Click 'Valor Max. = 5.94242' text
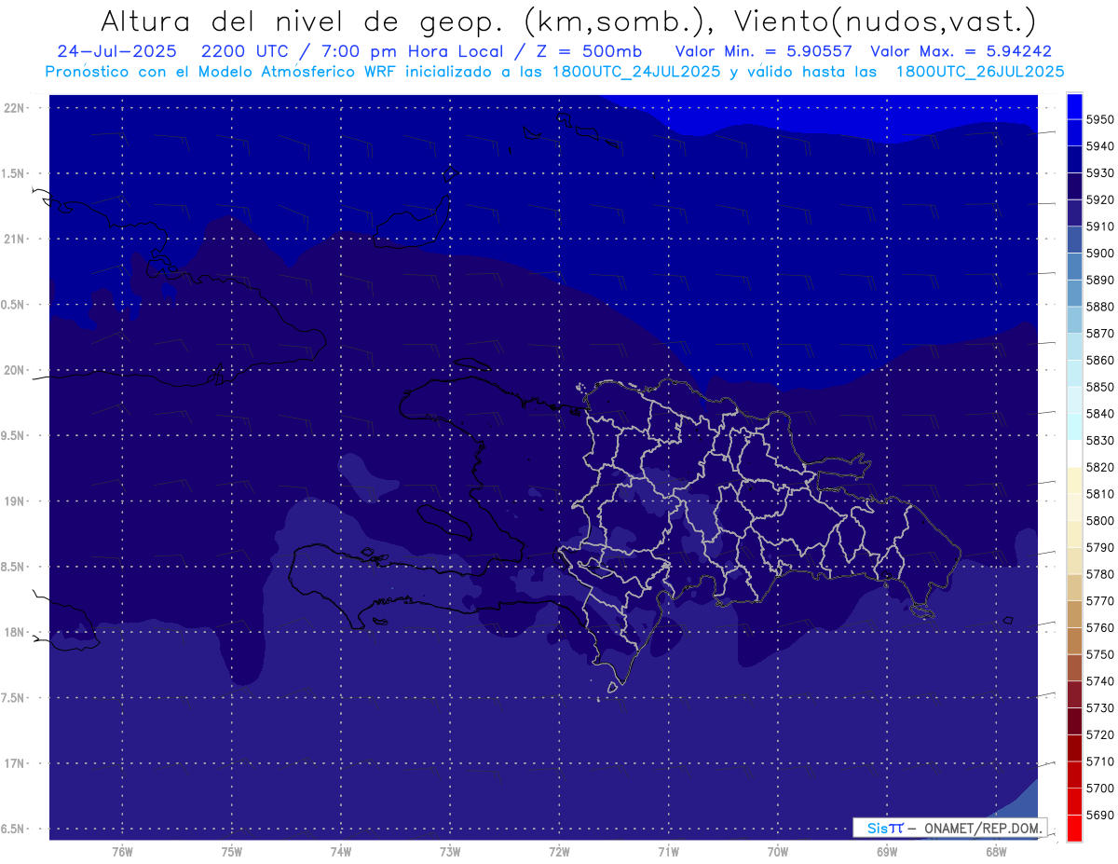 point(961,51)
